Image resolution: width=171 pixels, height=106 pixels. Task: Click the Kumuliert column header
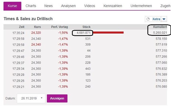159,27
